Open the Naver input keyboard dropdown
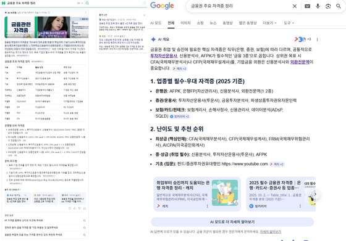The height and width of the screenshot is (241, 346). 80,3
